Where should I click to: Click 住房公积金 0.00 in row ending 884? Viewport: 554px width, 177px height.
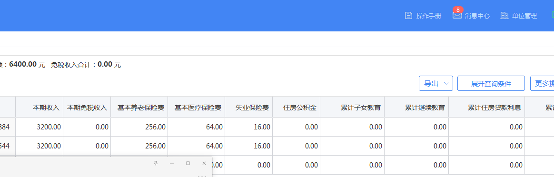311,127
